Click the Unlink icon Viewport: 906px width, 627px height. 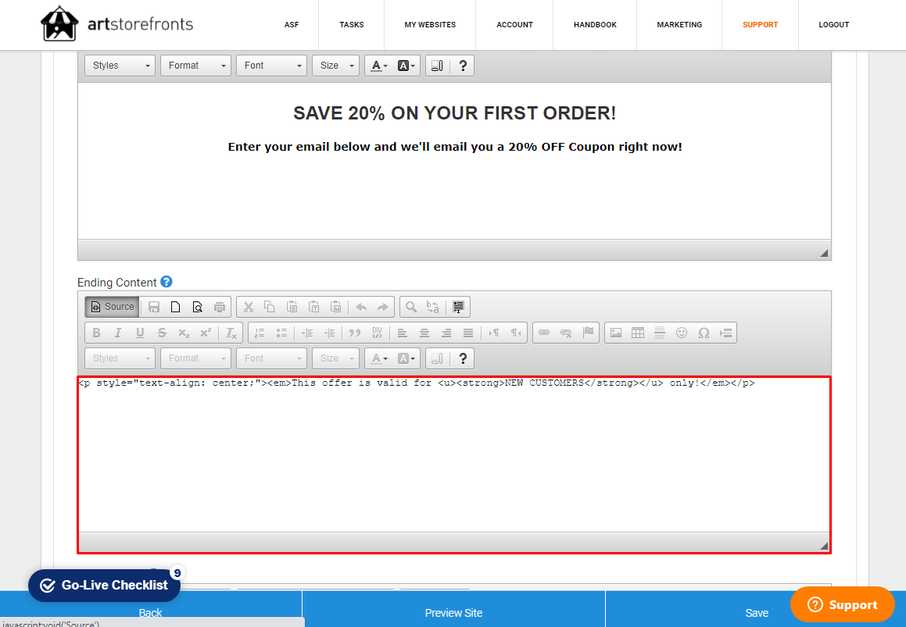click(x=566, y=333)
